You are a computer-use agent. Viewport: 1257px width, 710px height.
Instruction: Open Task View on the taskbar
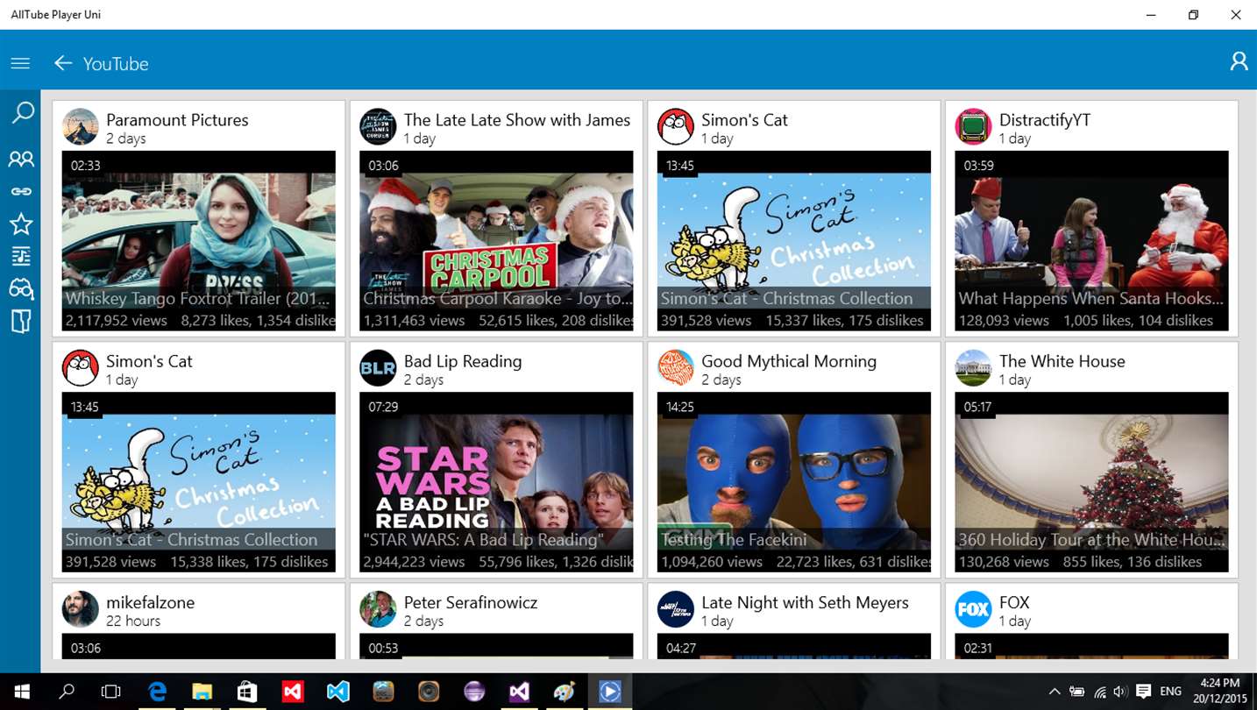[110, 692]
